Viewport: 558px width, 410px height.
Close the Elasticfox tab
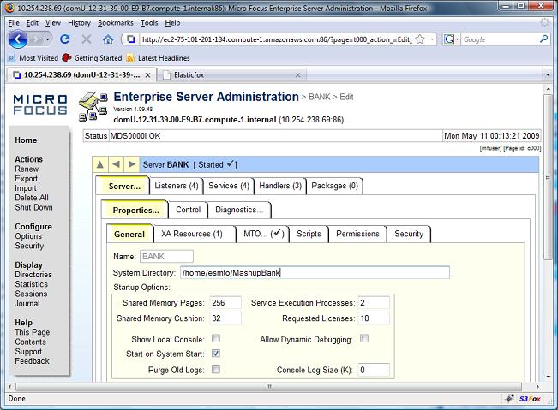click(298, 75)
